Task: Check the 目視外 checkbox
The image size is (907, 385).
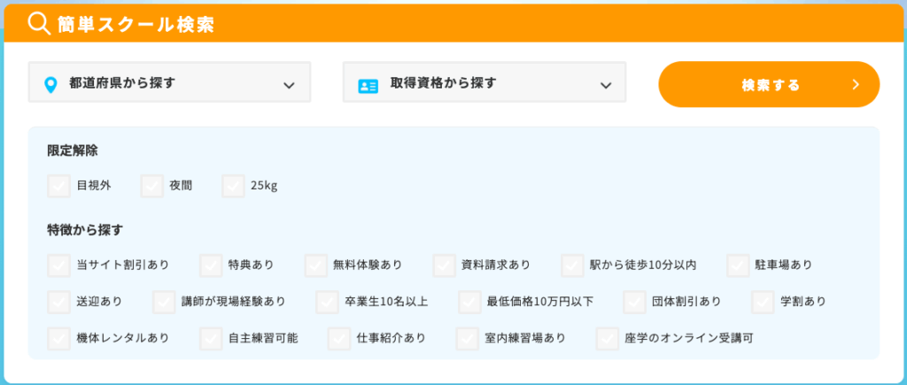Action: [x=58, y=186]
